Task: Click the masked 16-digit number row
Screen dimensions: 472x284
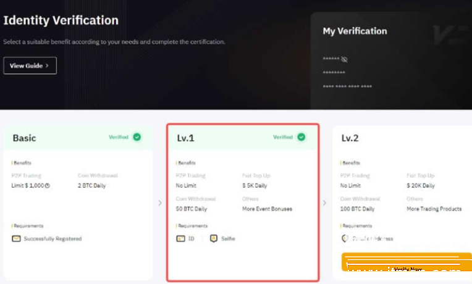Action: (x=347, y=86)
